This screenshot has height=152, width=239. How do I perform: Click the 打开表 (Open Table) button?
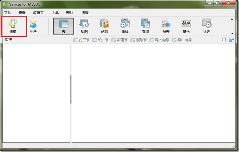[82, 40]
